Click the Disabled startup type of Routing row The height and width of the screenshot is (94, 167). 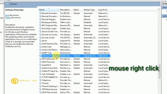(87, 22)
